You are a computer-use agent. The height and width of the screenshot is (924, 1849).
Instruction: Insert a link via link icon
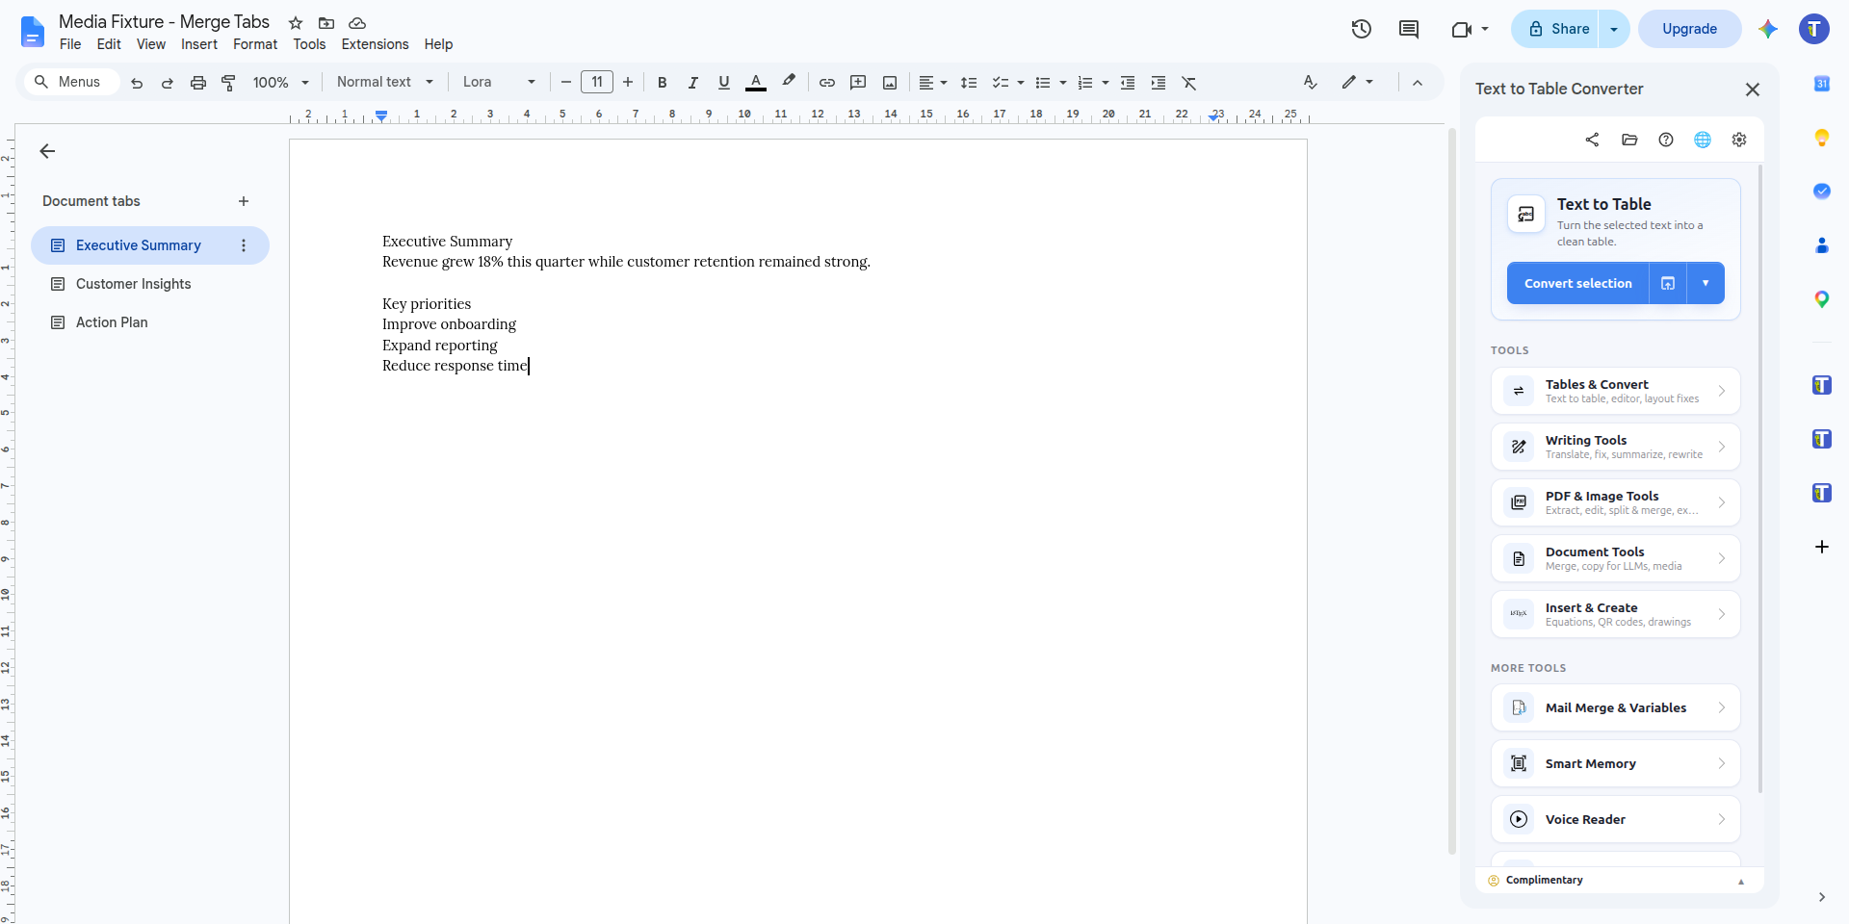pyautogui.click(x=827, y=83)
